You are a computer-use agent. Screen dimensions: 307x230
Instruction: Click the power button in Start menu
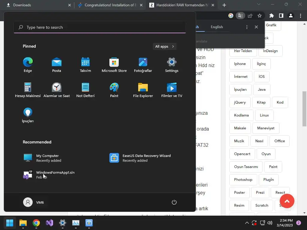tap(174, 202)
